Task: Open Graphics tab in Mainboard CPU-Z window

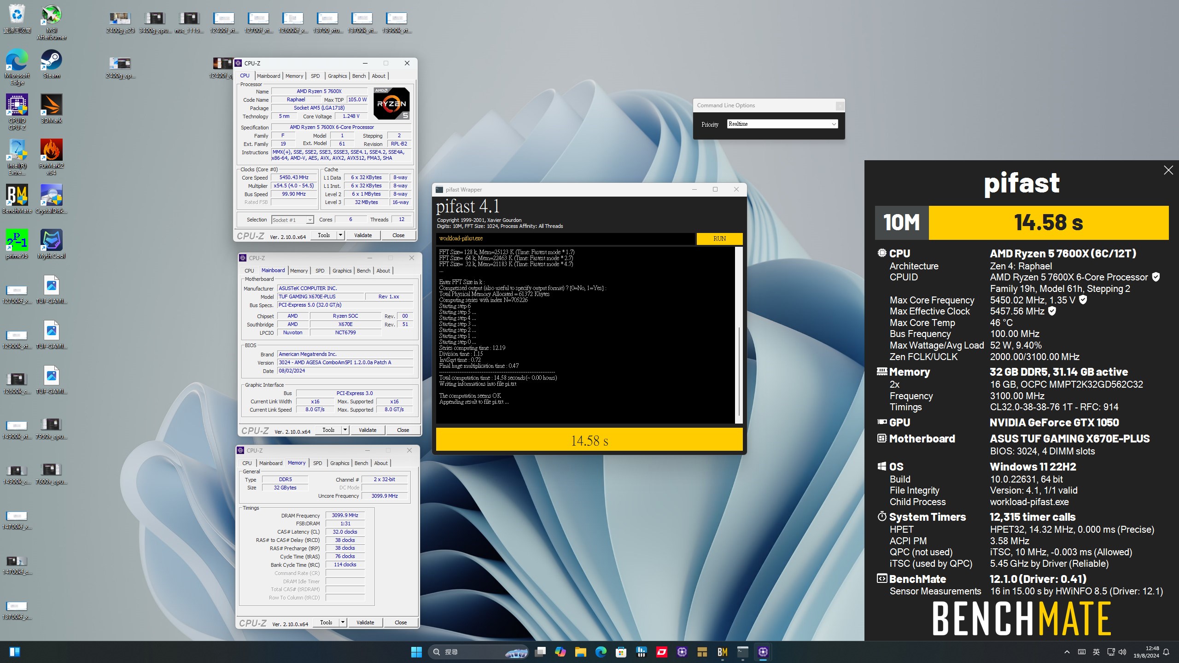Action: point(342,271)
